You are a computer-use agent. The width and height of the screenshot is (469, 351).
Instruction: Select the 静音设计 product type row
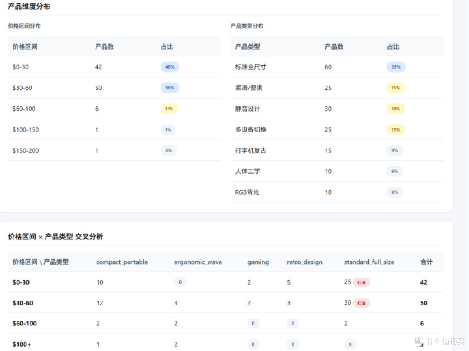[337, 109]
